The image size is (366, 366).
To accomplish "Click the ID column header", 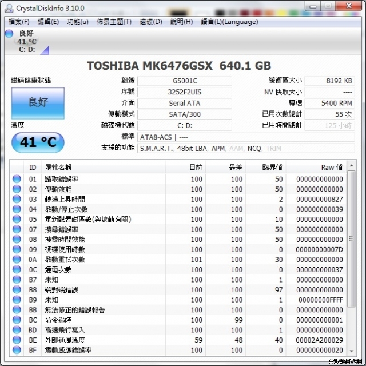I will pyautogui.click(x=33, y=167).
